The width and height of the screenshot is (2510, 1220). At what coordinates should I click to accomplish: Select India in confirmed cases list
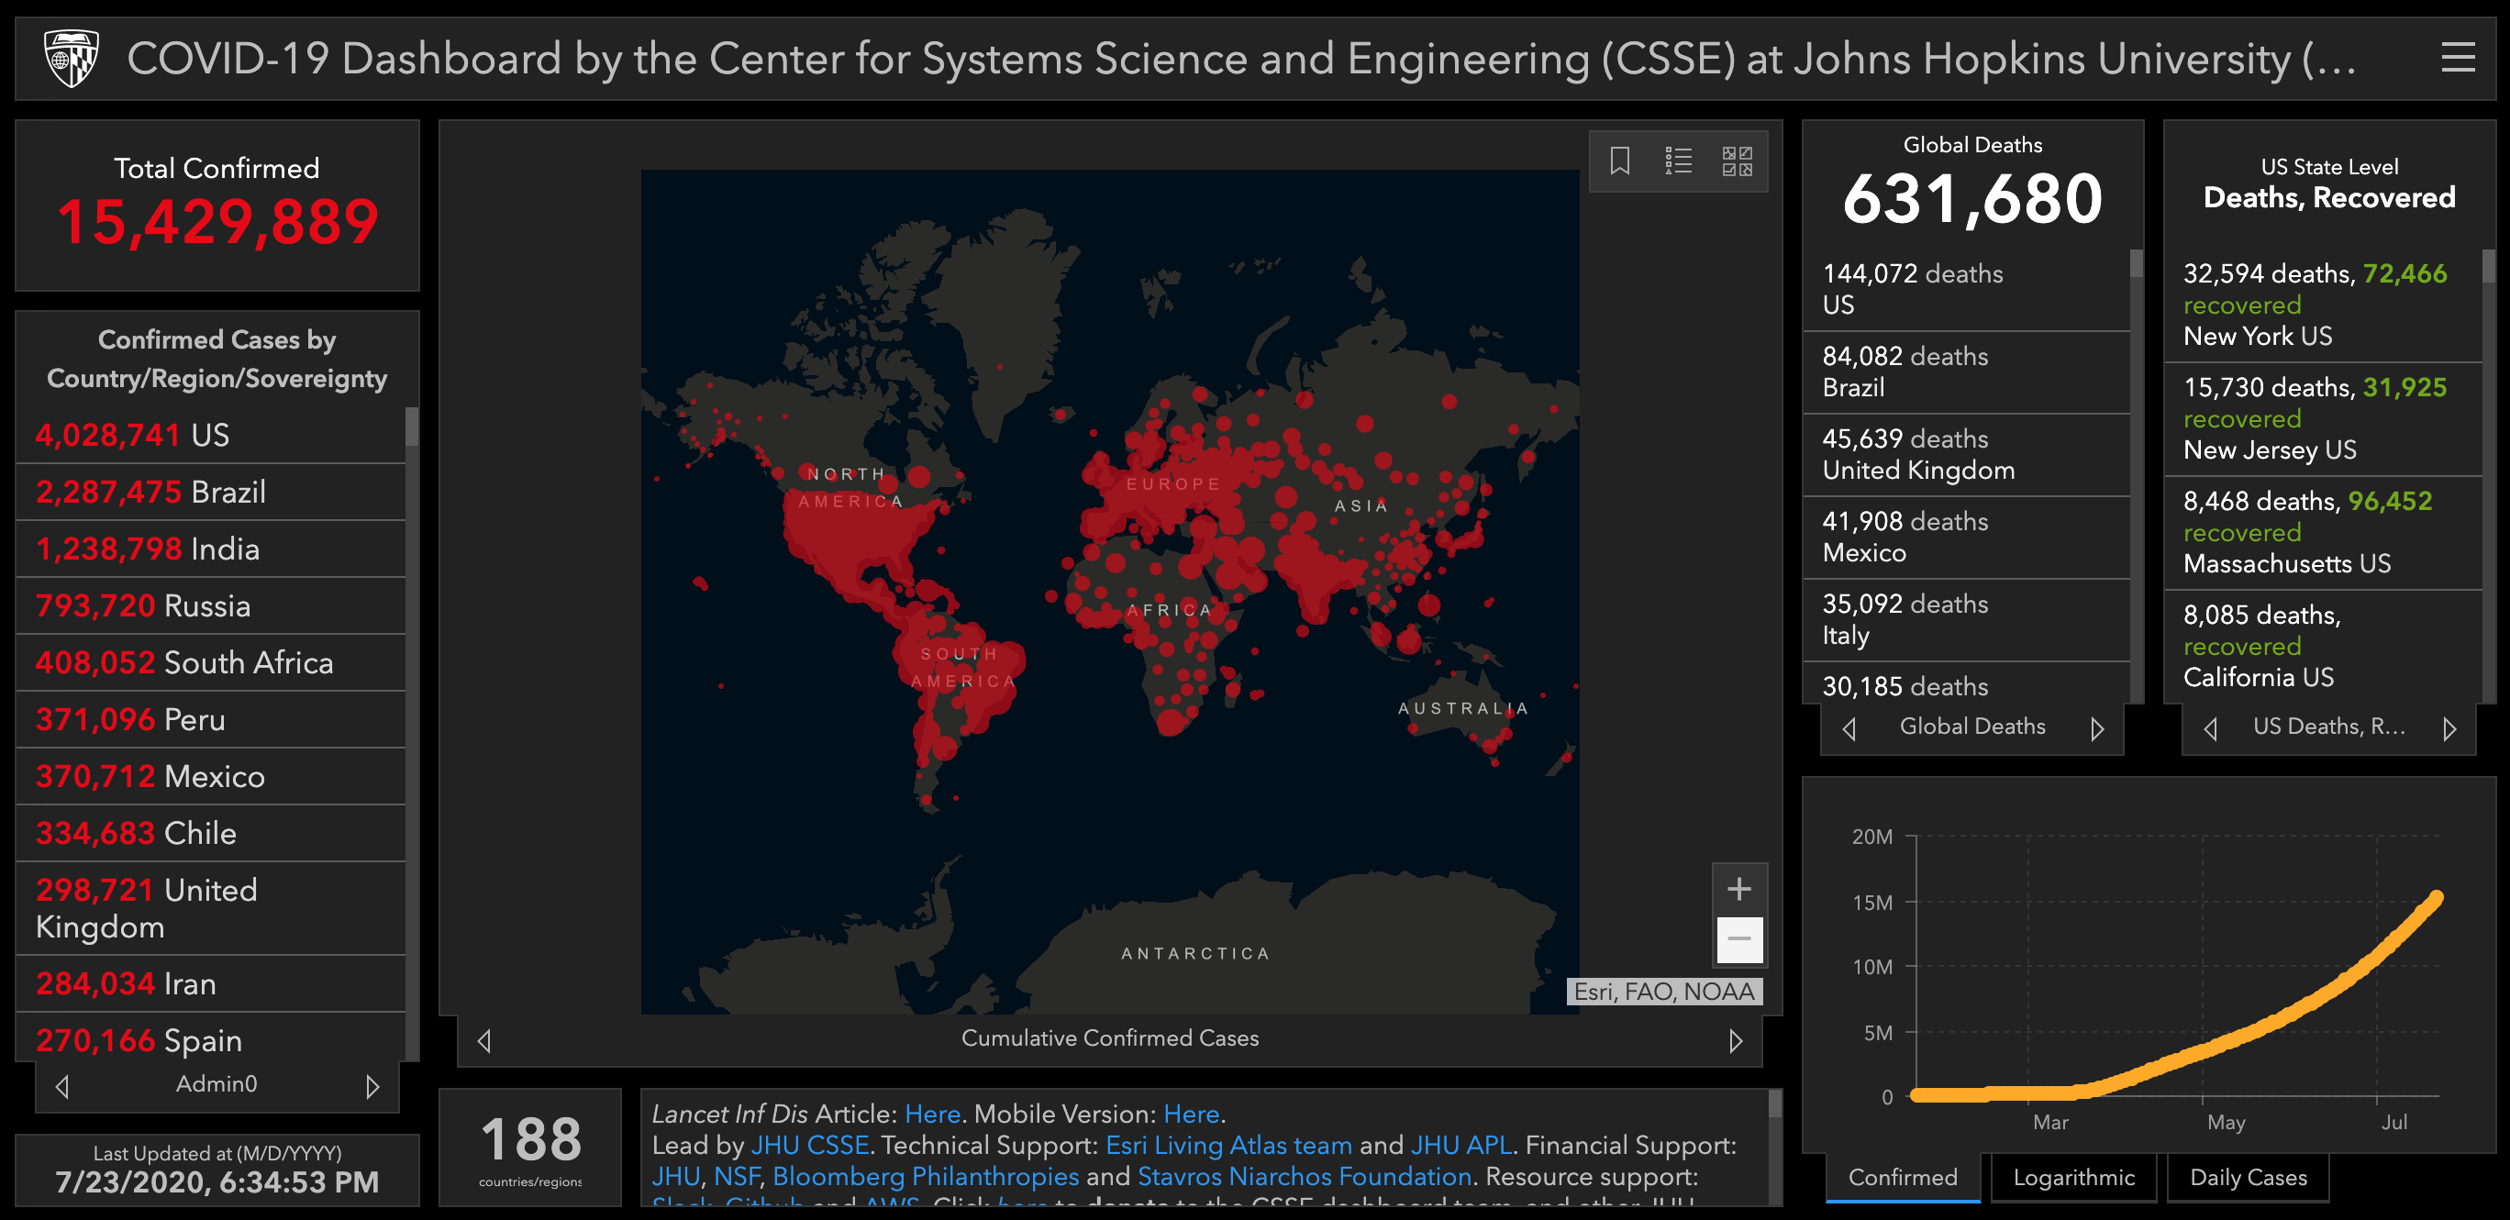(210, 549)
